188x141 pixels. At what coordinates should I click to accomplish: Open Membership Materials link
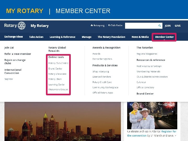148,72
